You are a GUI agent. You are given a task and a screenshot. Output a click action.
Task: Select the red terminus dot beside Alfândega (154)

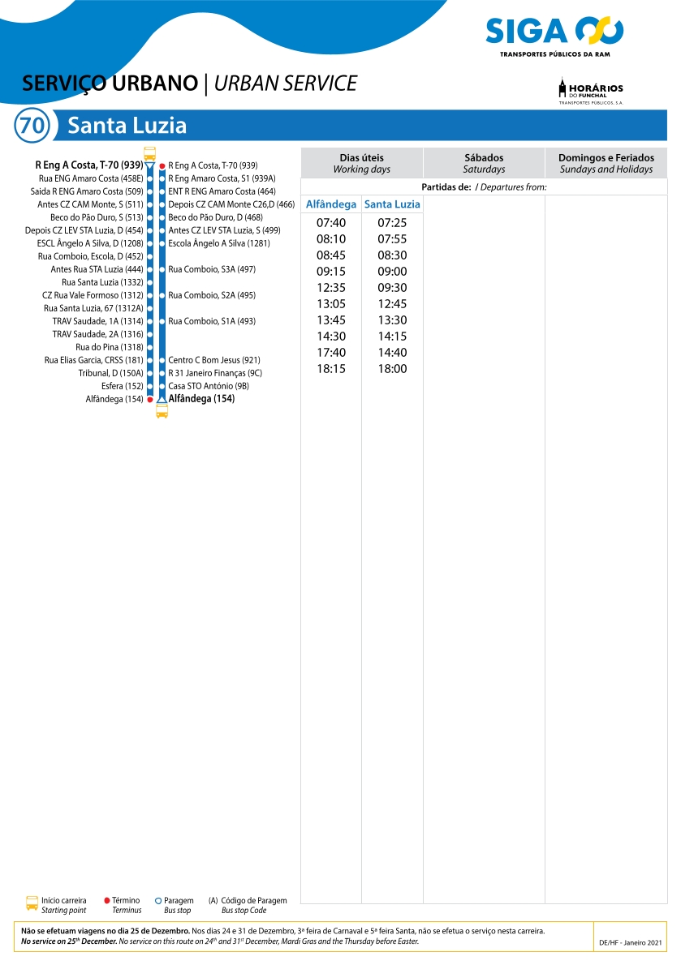(150, 399)
